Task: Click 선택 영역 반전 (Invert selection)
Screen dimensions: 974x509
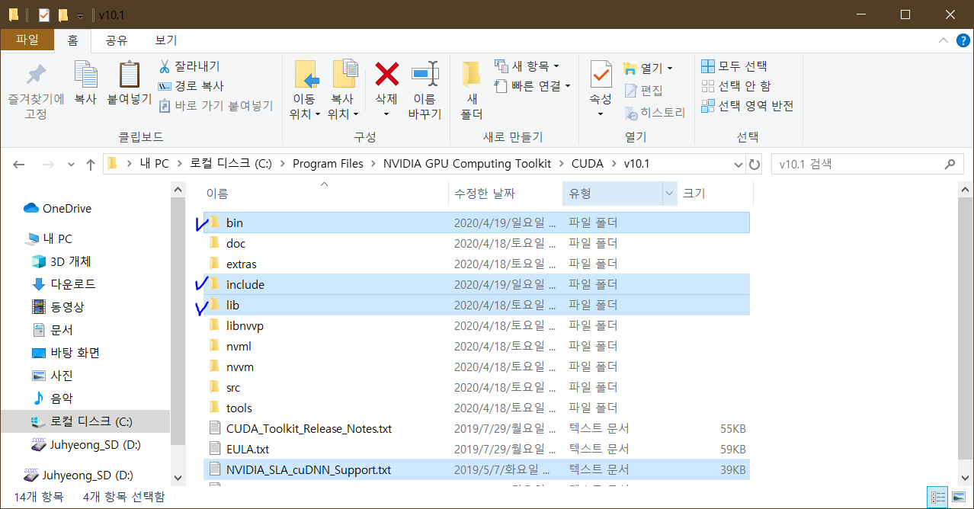Action: coord(748,106)
